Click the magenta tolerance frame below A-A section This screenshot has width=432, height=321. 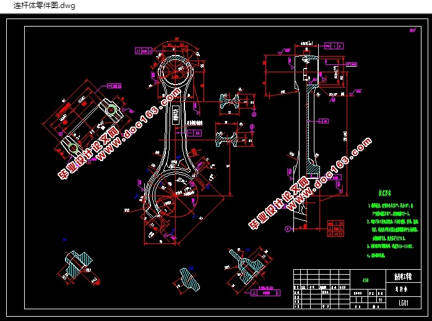(x=266, y=293)
